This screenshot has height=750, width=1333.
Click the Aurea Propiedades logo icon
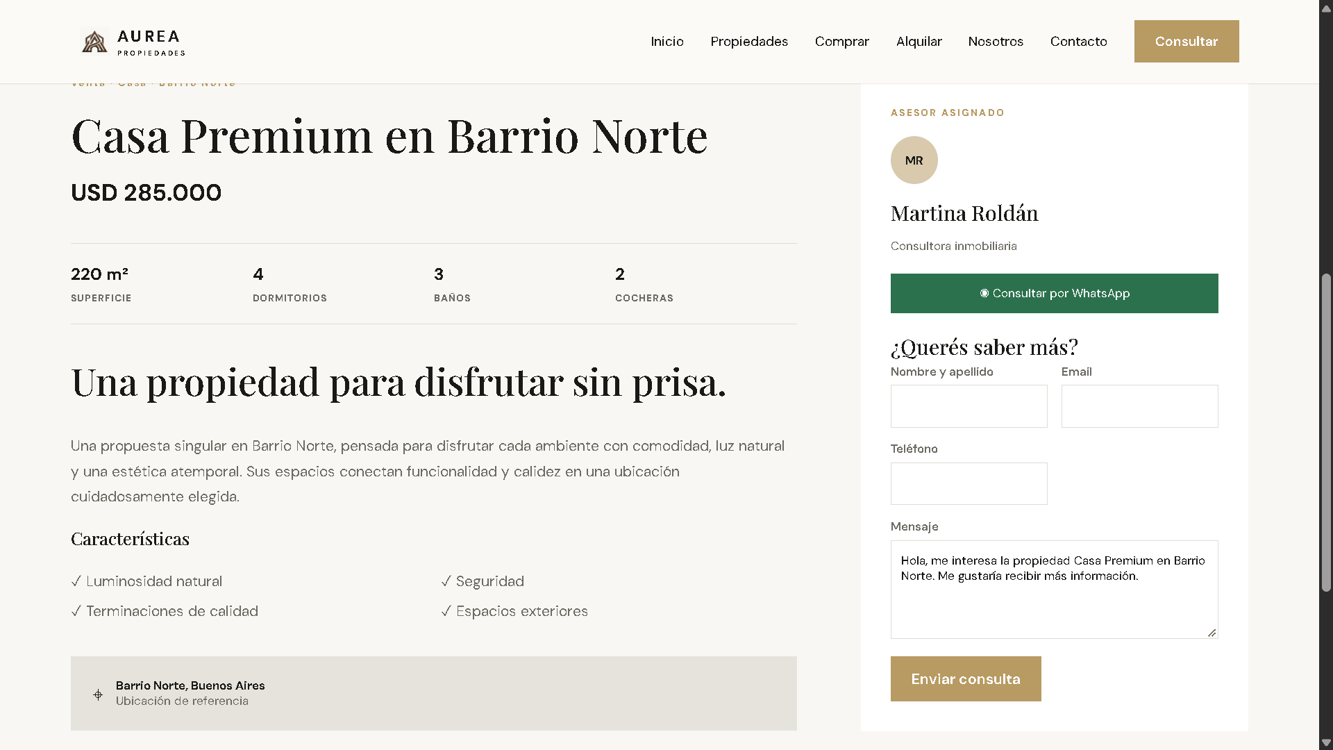[94, 42]
